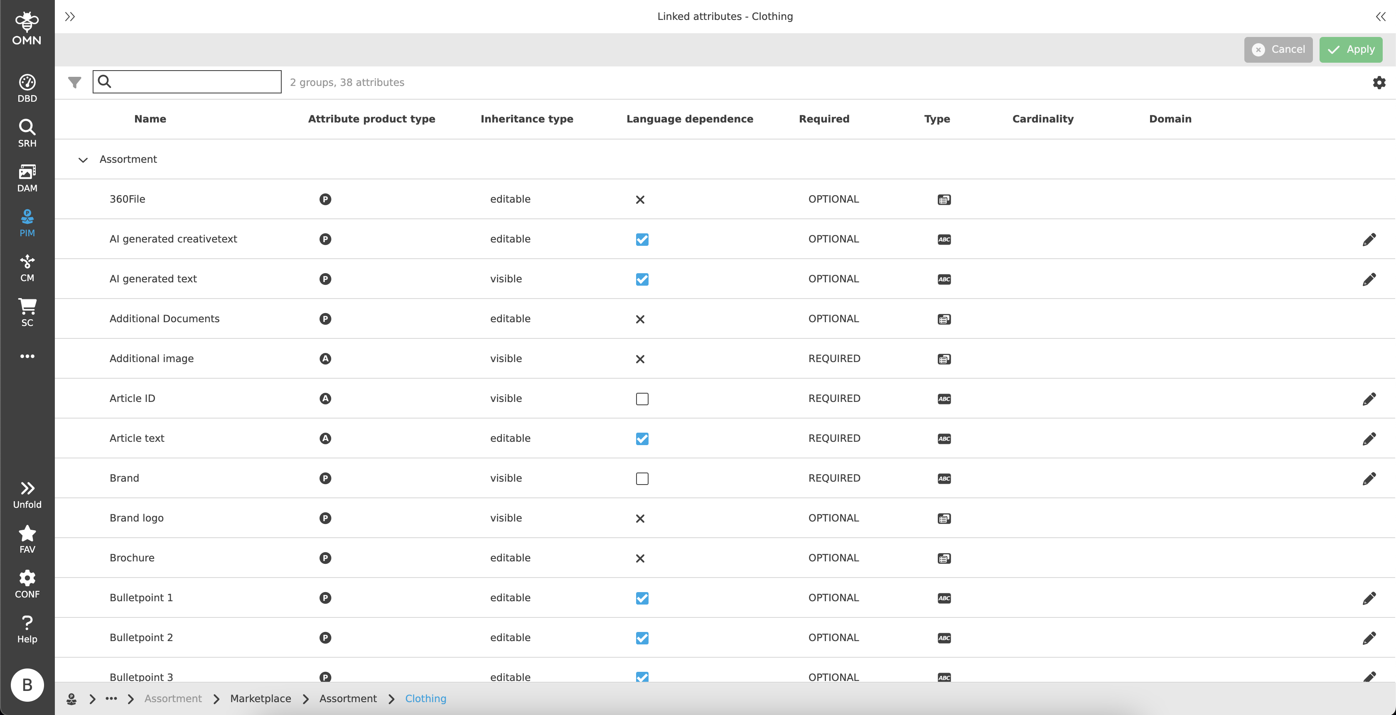Collapse right panel with double chevron
Image resolution: width=1396 pixels, height=715 pixels.
1380,17
